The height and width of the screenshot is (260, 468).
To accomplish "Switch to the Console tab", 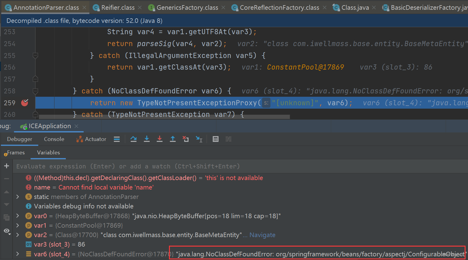I will 54,139.
